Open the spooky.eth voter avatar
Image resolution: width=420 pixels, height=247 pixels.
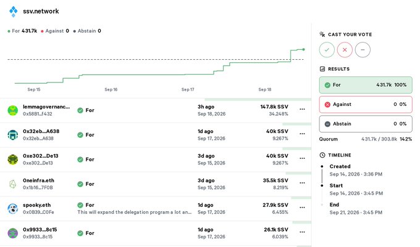pos(12,209)
